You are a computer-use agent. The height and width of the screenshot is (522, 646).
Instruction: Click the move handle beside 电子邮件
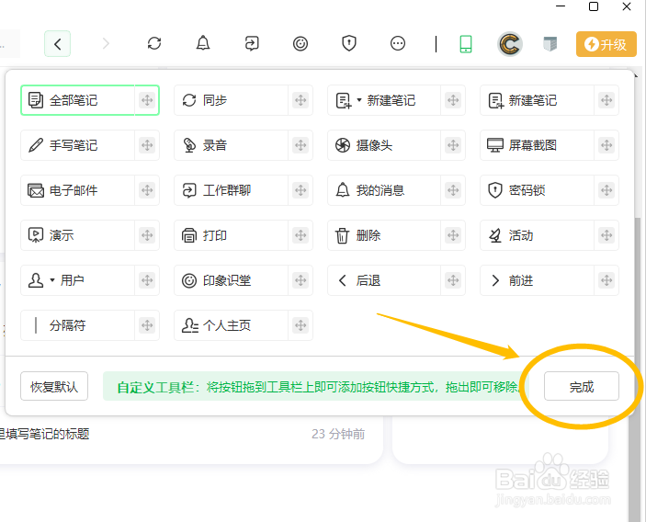[x=147, y=190]
